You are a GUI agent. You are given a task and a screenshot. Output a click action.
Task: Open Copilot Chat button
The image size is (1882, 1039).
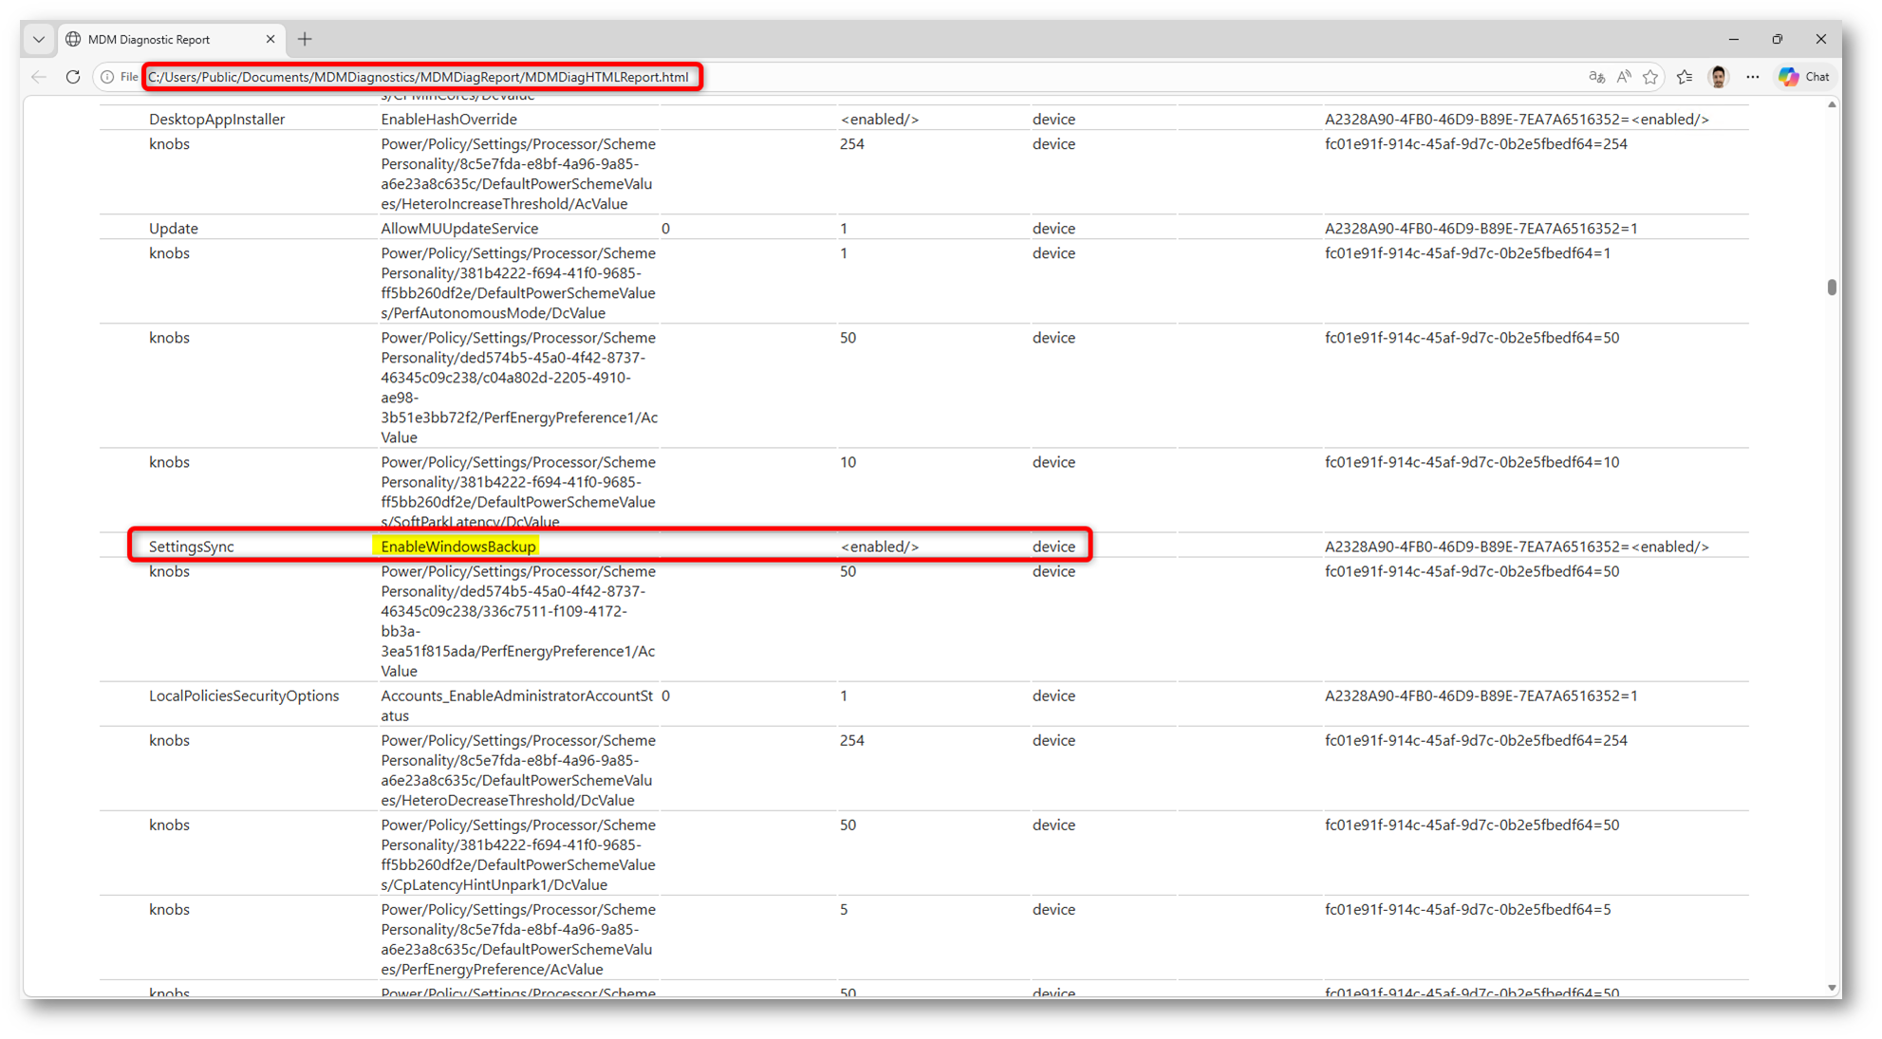tap(1804, 77)
